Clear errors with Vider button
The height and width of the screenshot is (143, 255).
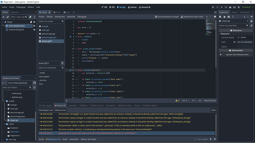[x=213, y=110]
